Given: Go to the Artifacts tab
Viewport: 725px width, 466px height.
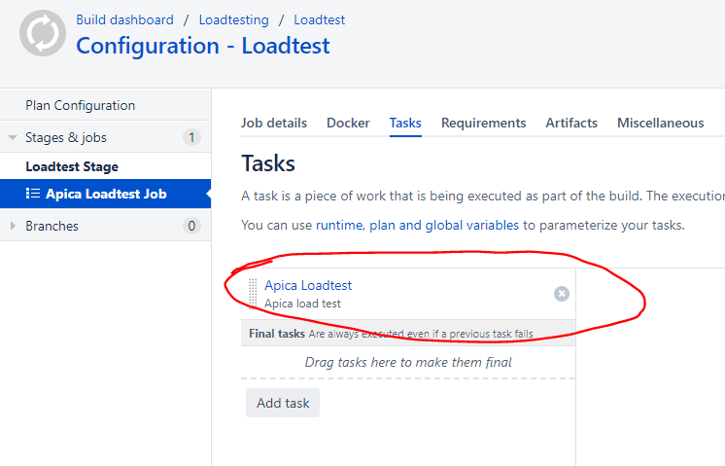Looking at the screenshot, I should click(x=571, y=123).
